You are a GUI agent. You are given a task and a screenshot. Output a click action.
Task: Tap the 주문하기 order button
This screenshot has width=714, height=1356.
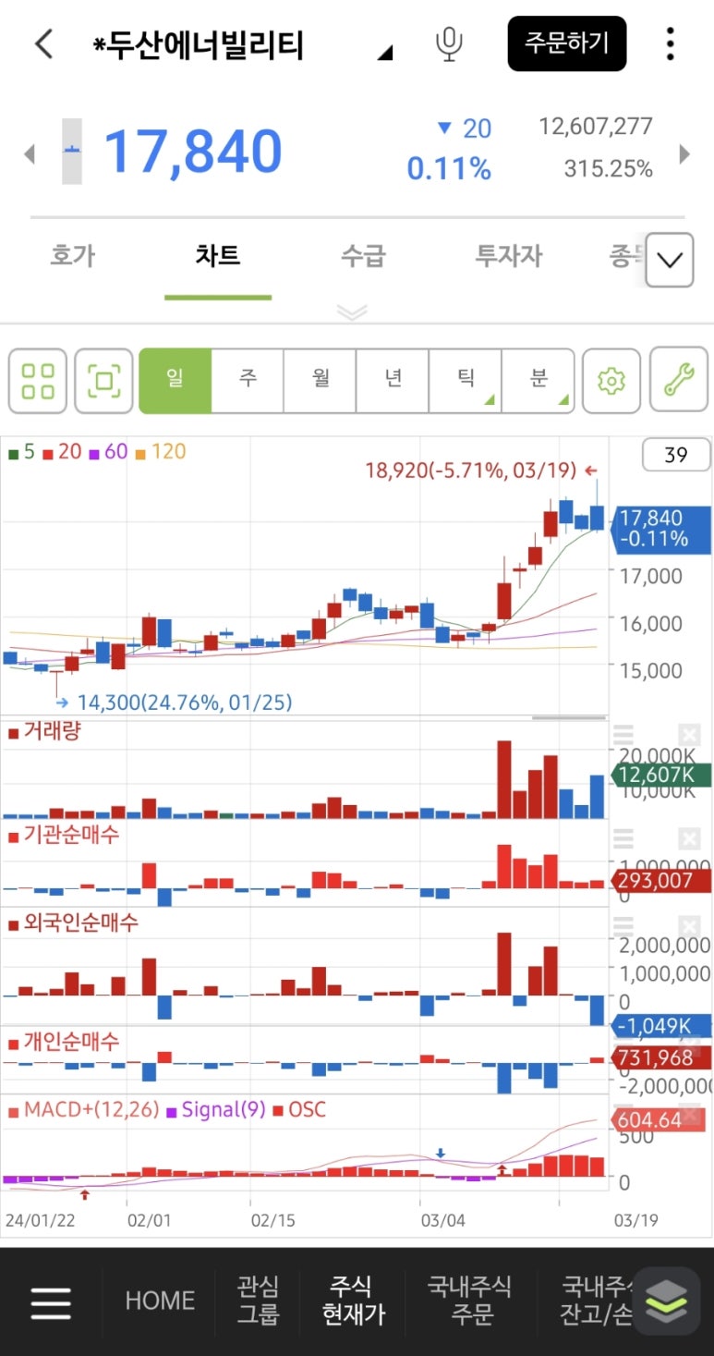567,43
